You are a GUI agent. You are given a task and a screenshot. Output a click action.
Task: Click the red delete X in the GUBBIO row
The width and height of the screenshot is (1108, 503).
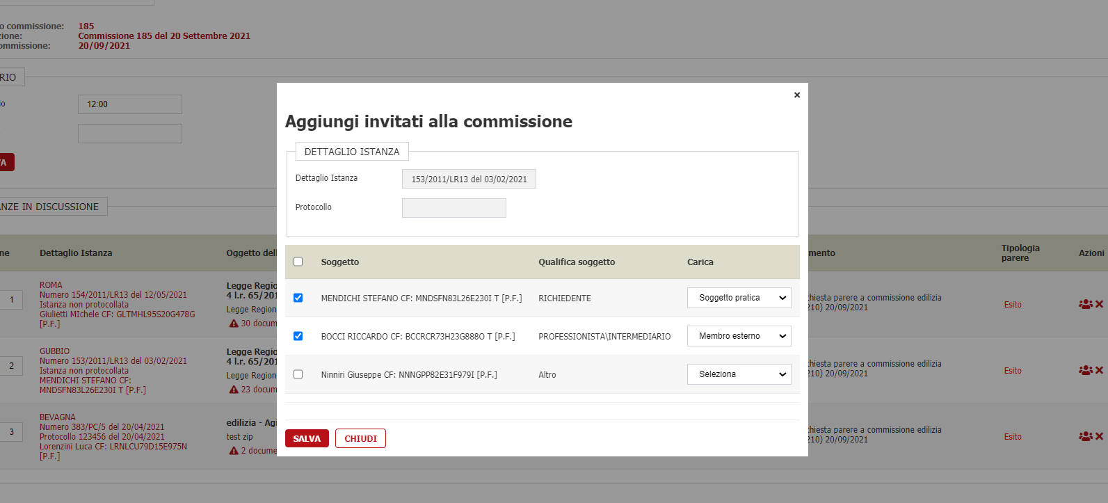[x=1100, y=370]
